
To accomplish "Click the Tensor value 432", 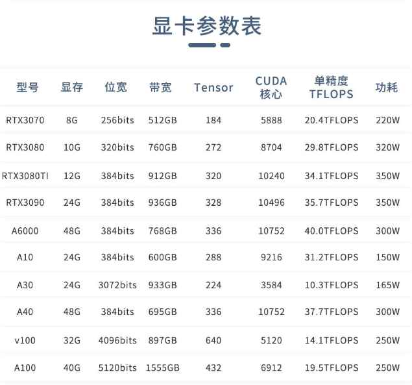I will click(x=213, y=367).
